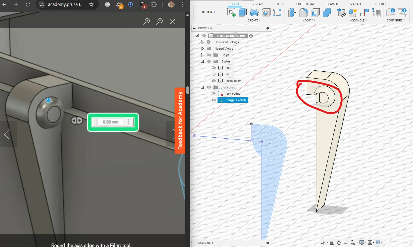Toggle visibility of the Sketches folder
This screenshot has width=413, height=247.
(209, 87)
